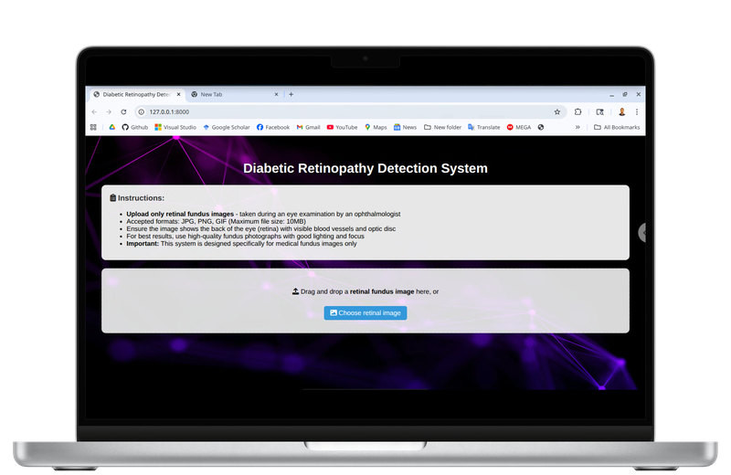Open the Google Scholar bookmark
731x475 pixels.
click(227, 127)
